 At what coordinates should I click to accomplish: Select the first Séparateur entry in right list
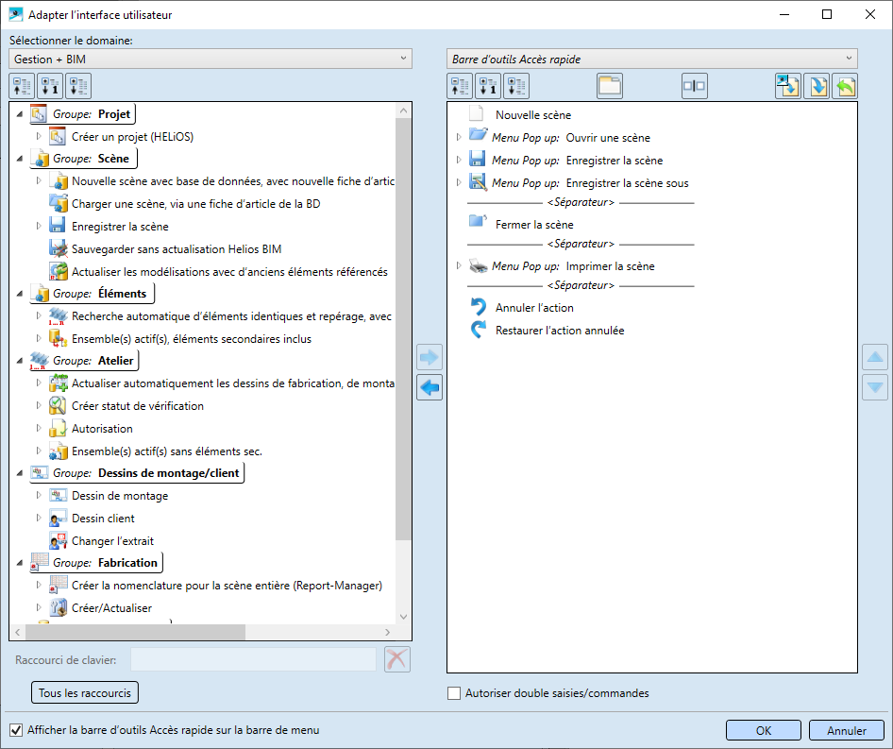pyautogui.click(x=581, y=202)
